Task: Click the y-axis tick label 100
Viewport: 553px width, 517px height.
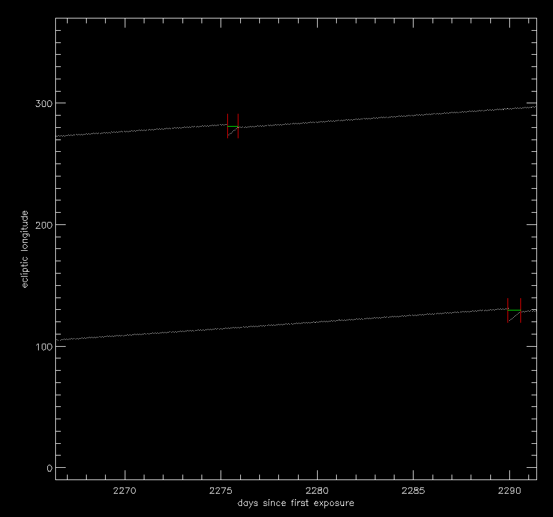Action: (44, 347)
